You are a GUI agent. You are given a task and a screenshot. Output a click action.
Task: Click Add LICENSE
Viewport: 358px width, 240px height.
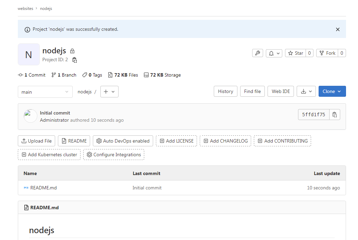click(x=176, y=141)
